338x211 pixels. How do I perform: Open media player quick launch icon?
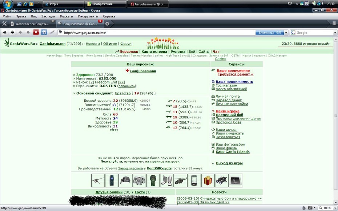pyautogui.click(x=32, y=4)
